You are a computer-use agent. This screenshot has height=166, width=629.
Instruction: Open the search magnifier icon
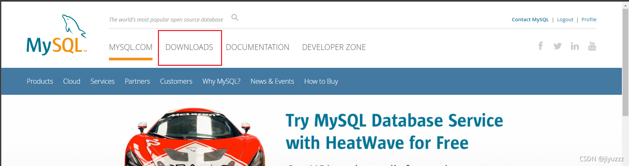235,18
